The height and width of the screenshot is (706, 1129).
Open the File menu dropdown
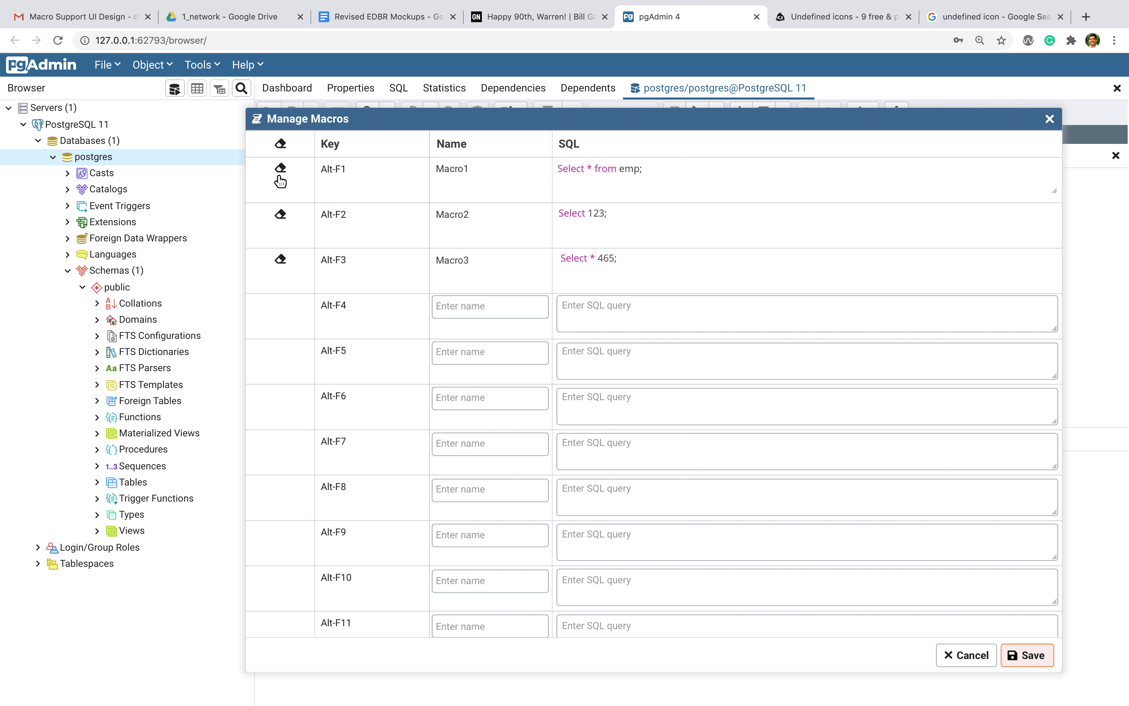tap(107, 65)
